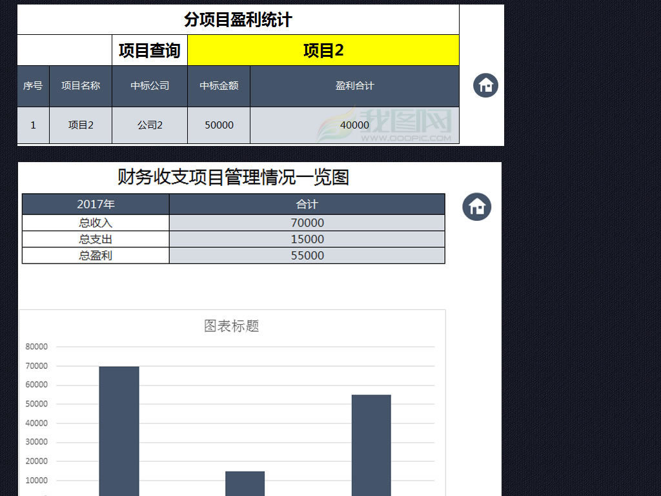Click the 15000 total expense value
Viewport: 661px width, 496px height.
[307, 239]
